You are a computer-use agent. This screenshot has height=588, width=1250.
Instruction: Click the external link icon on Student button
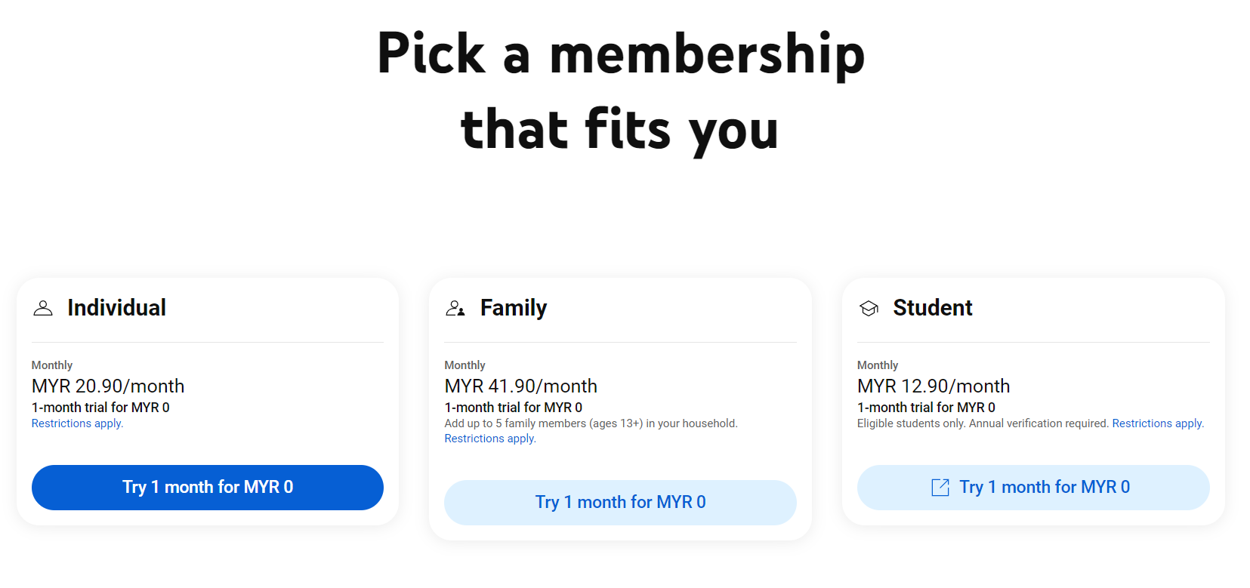click(x=940, y=488)
